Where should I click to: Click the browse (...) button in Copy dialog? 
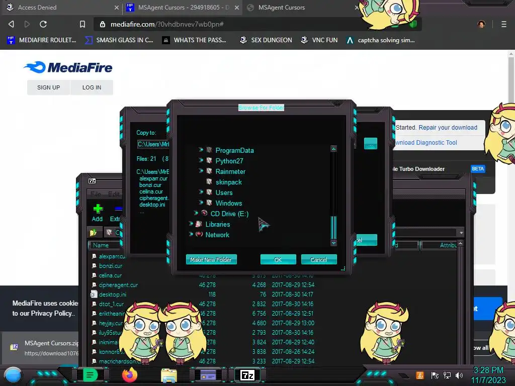tap(371, 143)
